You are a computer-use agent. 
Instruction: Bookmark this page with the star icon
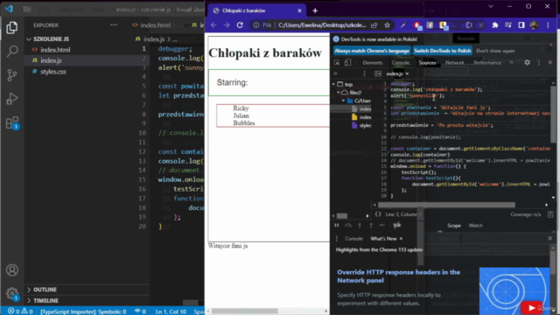click(x=387, y=25)
